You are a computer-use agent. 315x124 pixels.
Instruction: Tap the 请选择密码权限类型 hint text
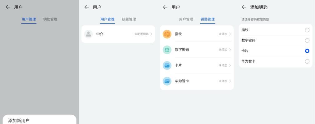[255, 20]
